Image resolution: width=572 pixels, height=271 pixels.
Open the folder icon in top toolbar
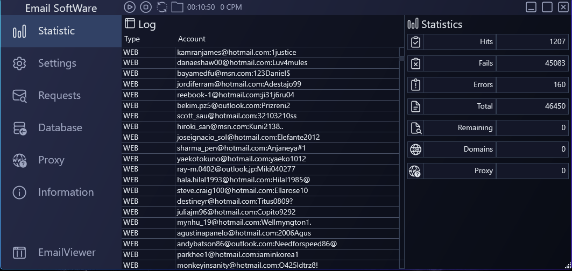[177, 7]
